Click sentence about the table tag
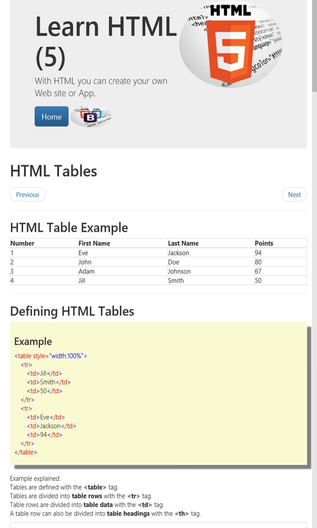This screenshot has width=317, height=528. click(x=64, y=487)
